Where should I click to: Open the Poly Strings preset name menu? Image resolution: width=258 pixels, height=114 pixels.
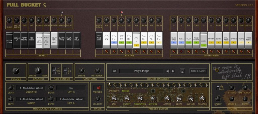pyautogui.click(x=141, y=71)
